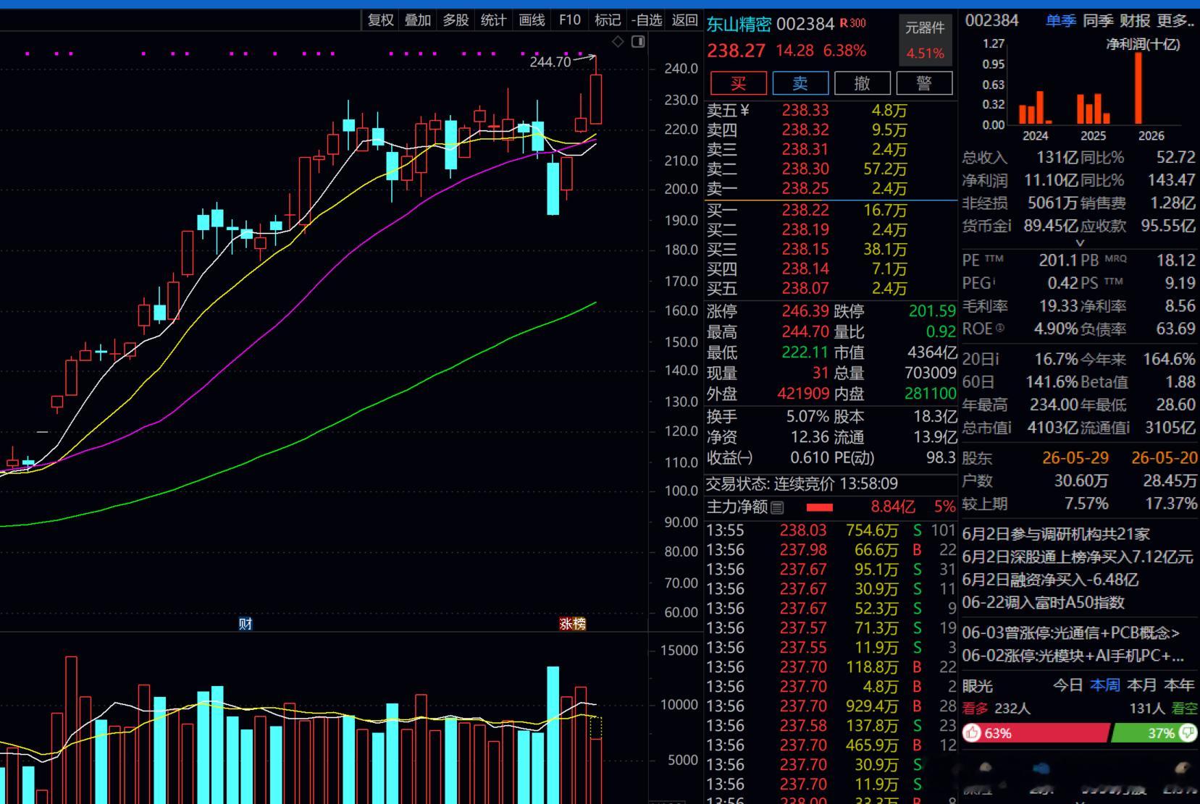Select 本月 sentiment period
Viewport: 1200px width, 804px height.
1142,685
